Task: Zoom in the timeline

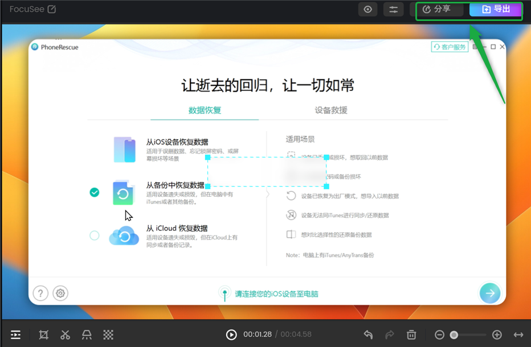Action: click(x=497, y=335)
